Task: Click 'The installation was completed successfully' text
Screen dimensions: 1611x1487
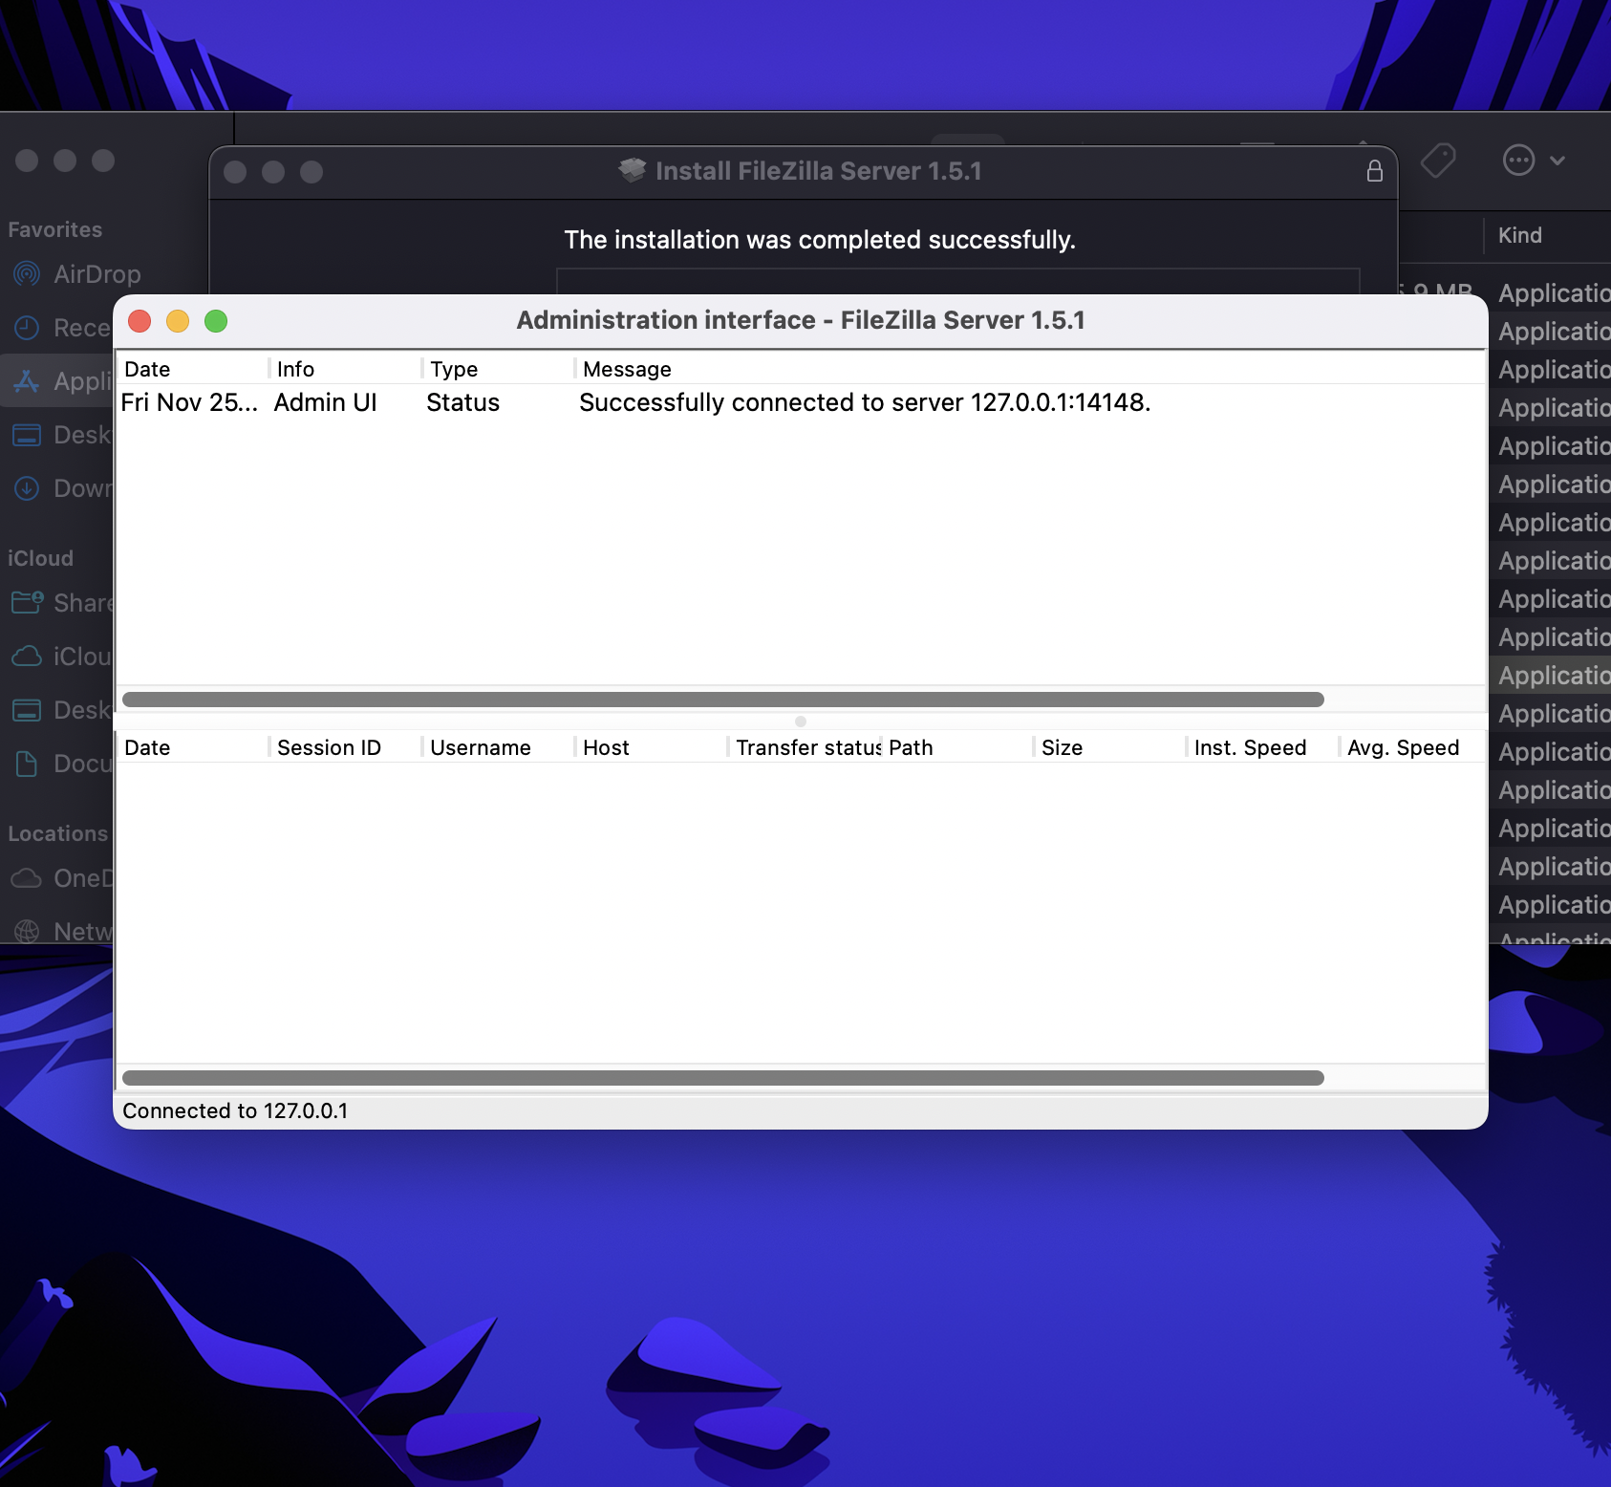Action: (x=820, y=240)
